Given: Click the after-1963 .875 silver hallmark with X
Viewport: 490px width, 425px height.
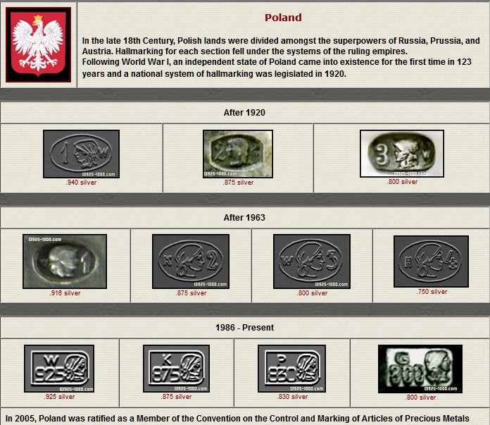Looking at the screenshot, I should click(x=191, y=261).
